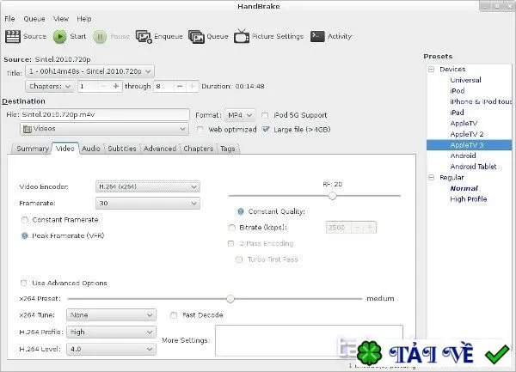Screen dimensions: 516x372
Task: Select the iPhone & iPod touch preset
Action: pos(481,102)
